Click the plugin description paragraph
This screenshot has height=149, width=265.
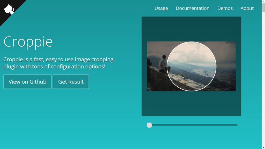58,63
